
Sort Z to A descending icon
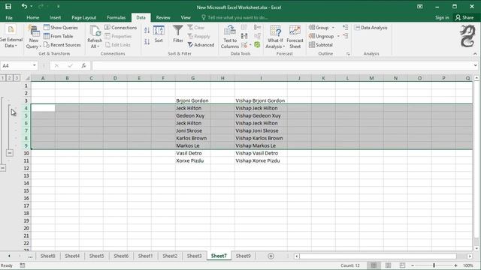(x=147, y=42)
